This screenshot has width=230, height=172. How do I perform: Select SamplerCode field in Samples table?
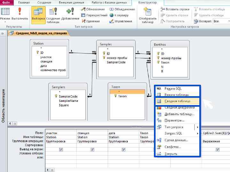pyautogui.click(x=116, y=62)
